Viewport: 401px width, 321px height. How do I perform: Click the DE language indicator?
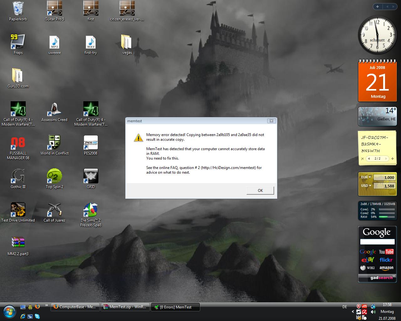coord(345,307)
